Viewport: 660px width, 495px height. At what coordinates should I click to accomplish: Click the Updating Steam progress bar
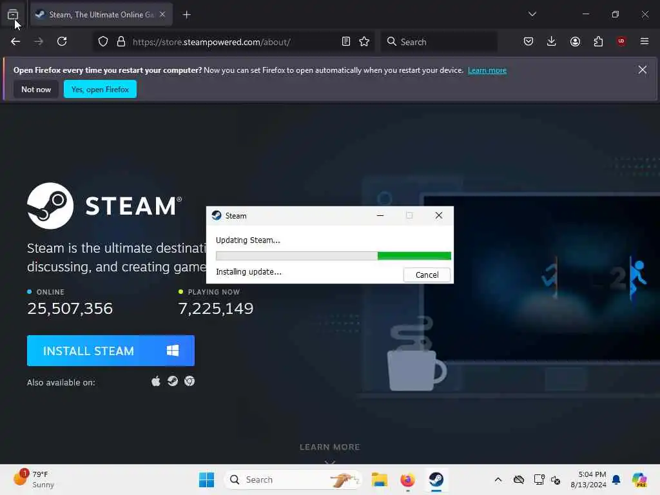(333, 256)
